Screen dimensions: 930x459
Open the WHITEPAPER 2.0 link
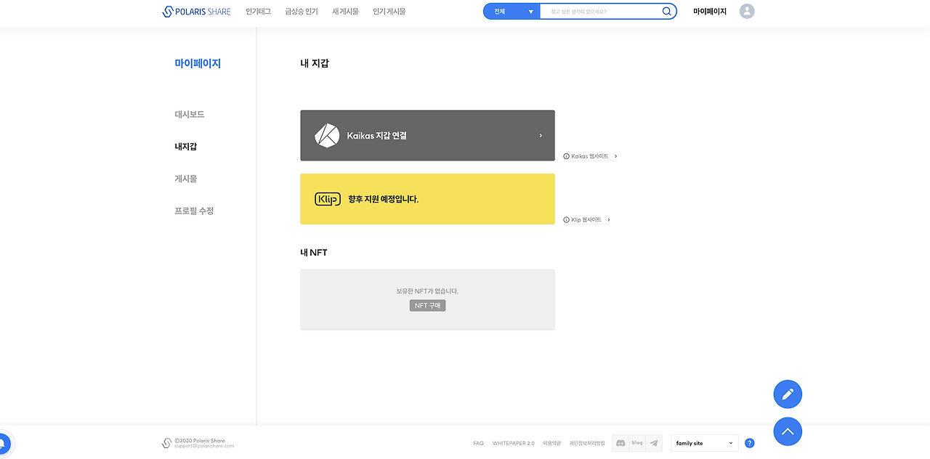point(513,443)
